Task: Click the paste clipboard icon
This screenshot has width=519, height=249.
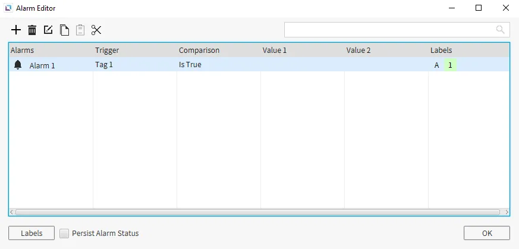Action: (x=80, y=30)
